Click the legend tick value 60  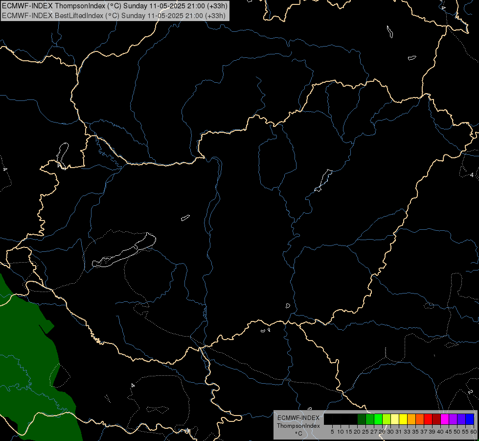[474, 432]
